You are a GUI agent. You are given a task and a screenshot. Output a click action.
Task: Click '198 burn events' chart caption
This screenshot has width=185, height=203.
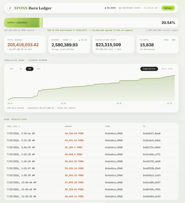coord(15,108)
